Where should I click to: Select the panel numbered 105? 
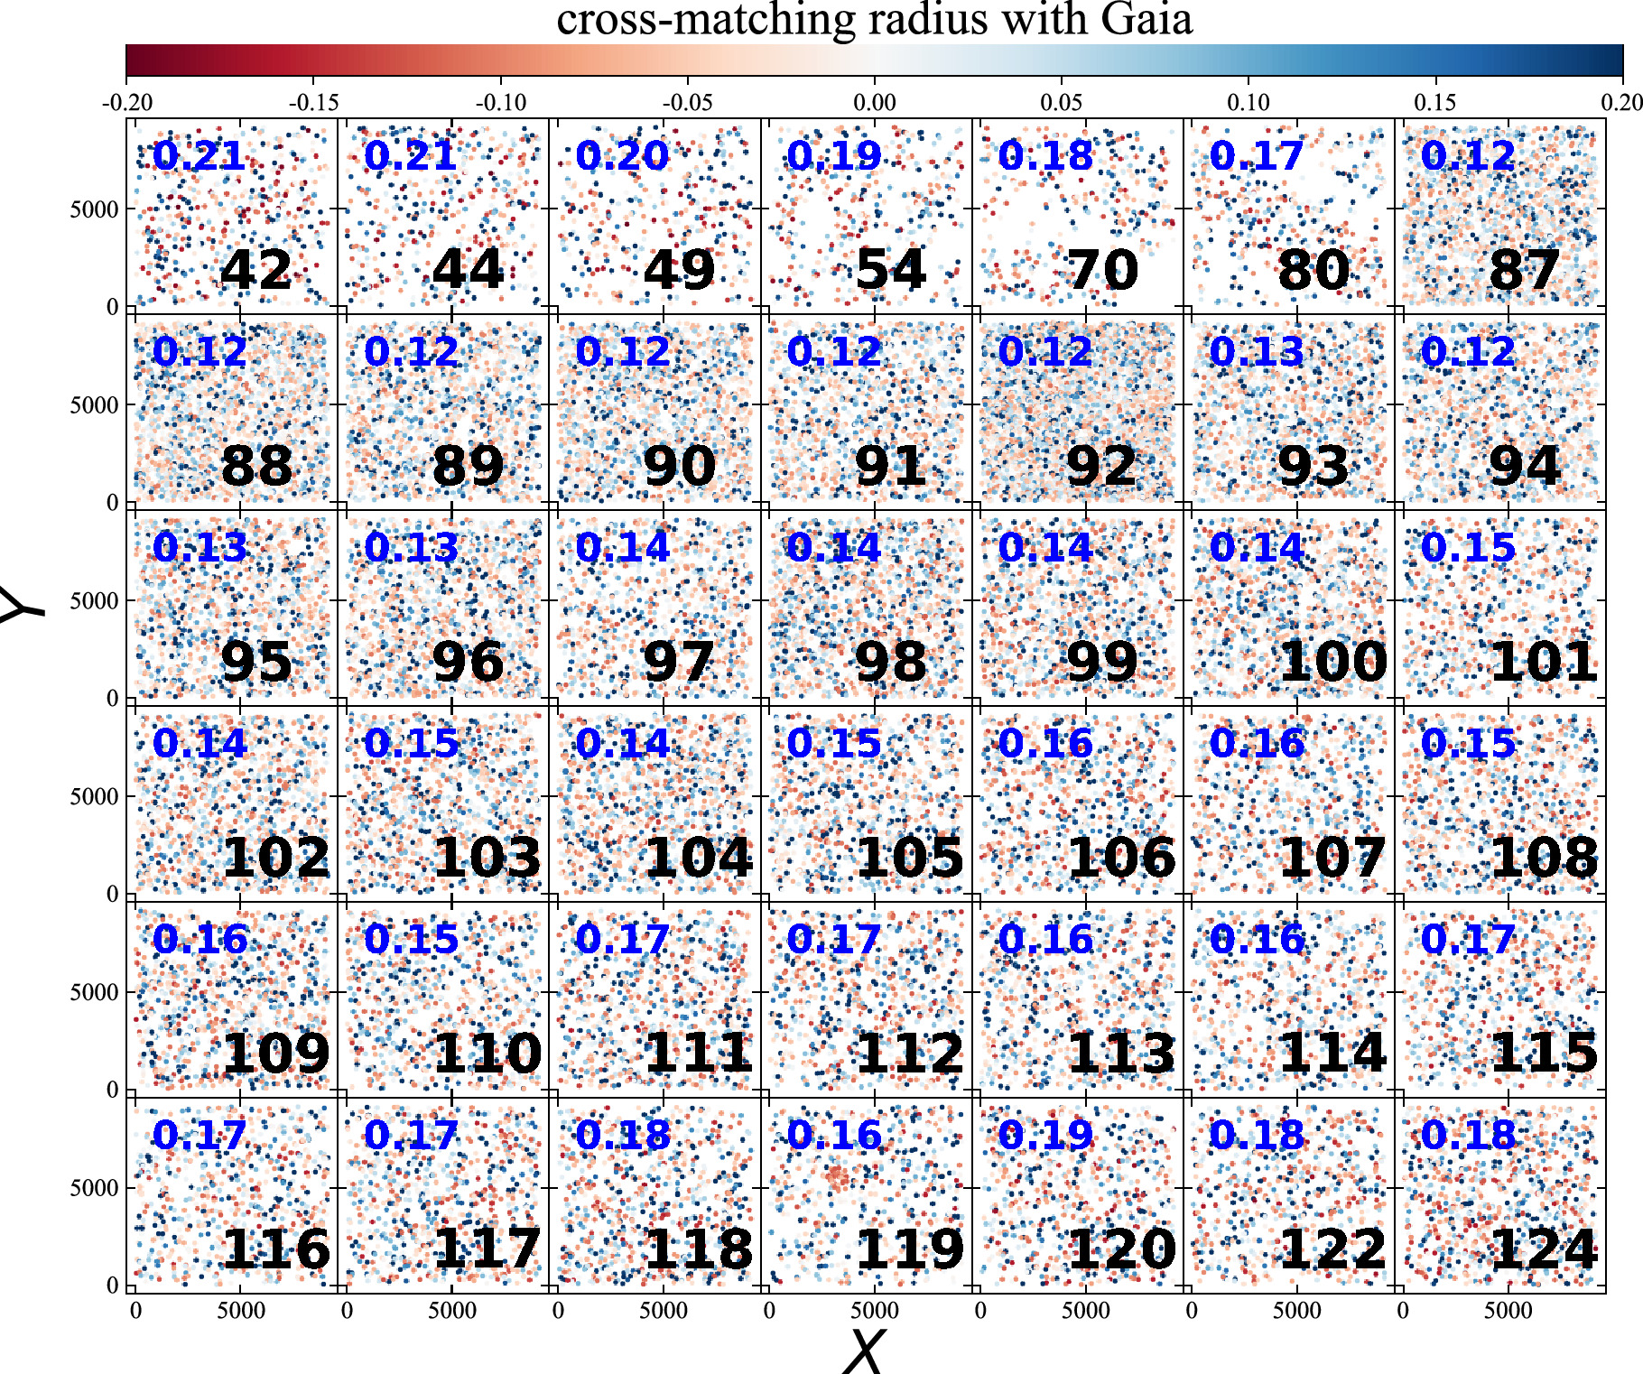pos(866,803)
